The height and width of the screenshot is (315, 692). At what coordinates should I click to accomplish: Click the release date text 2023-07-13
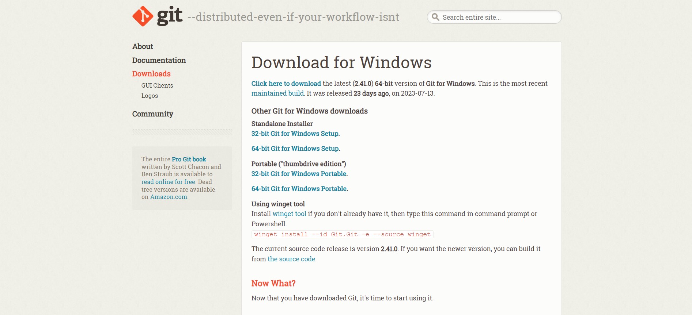pos(417,93)
